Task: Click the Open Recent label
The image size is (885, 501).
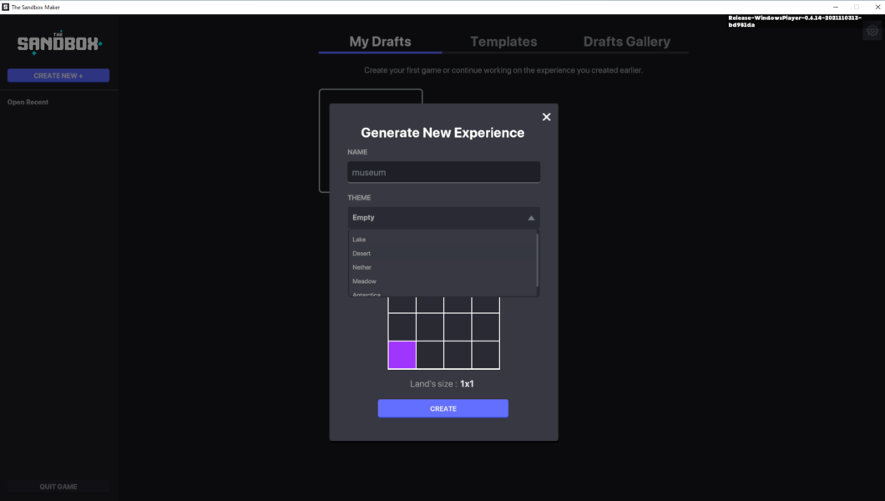Action: (28, 102)
